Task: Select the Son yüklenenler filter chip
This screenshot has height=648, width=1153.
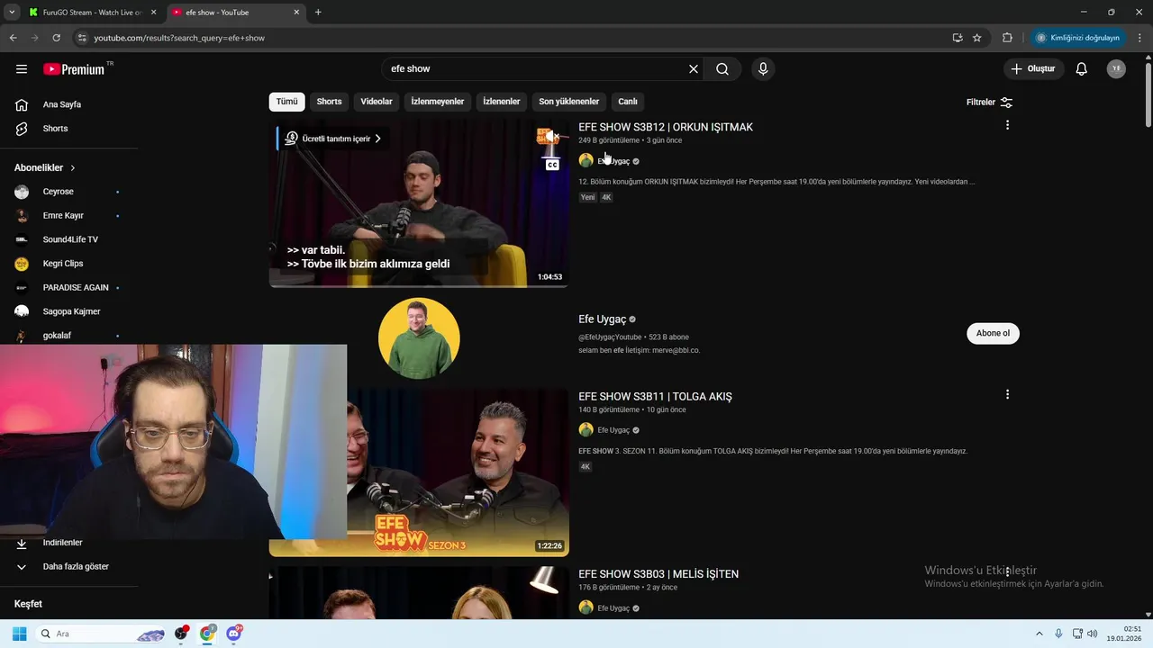Action: 569,102
